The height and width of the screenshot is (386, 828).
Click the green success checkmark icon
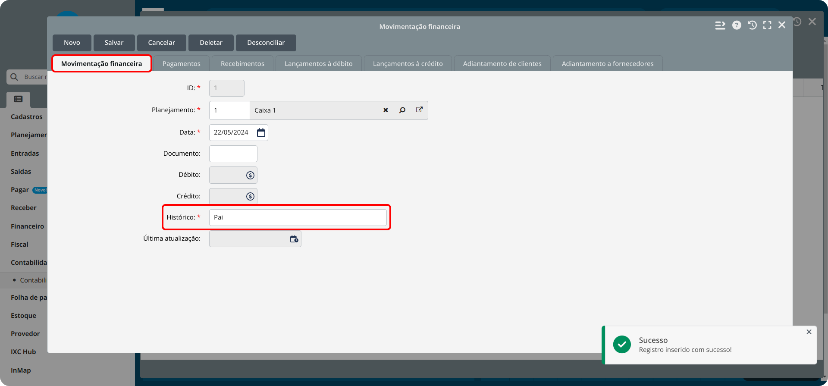click(x=622, y=344)
